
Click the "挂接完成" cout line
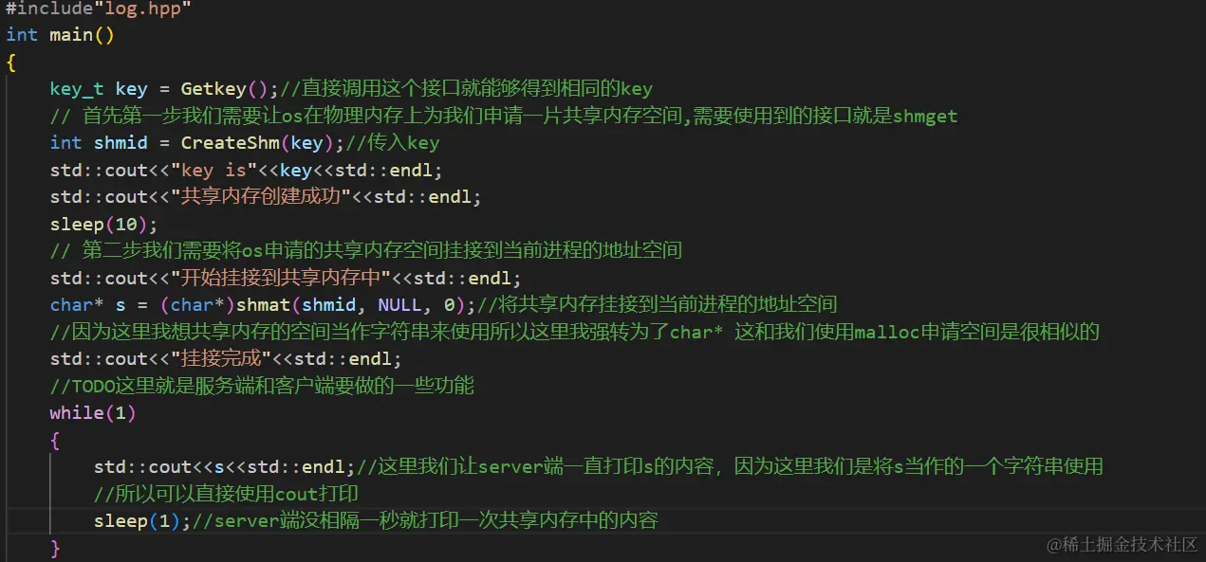[x=226, y=359]
